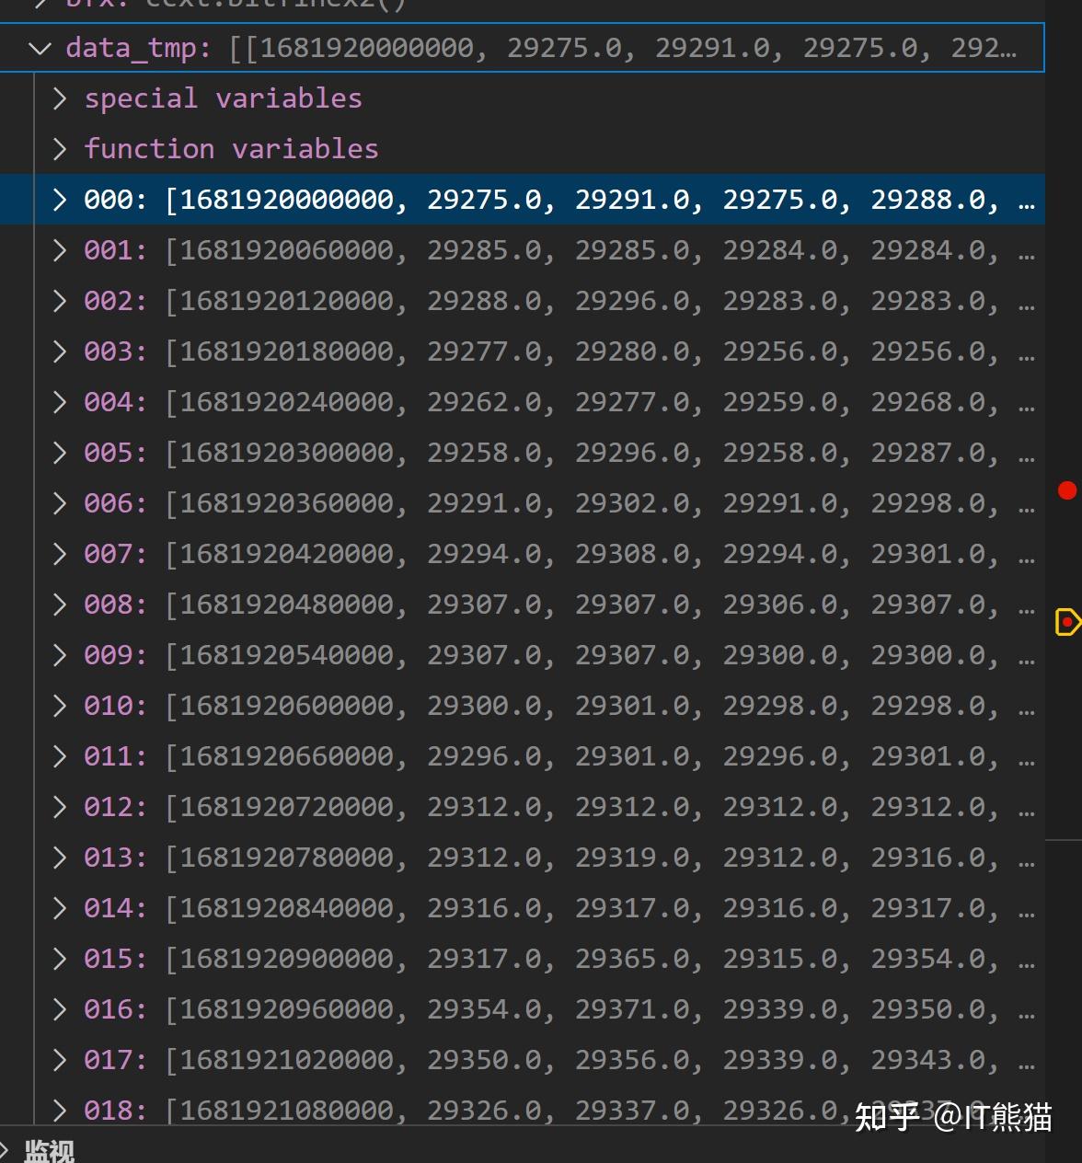Select row 003 in variables list
This screenshot has height=1163, width=1082.
[552, 351]
